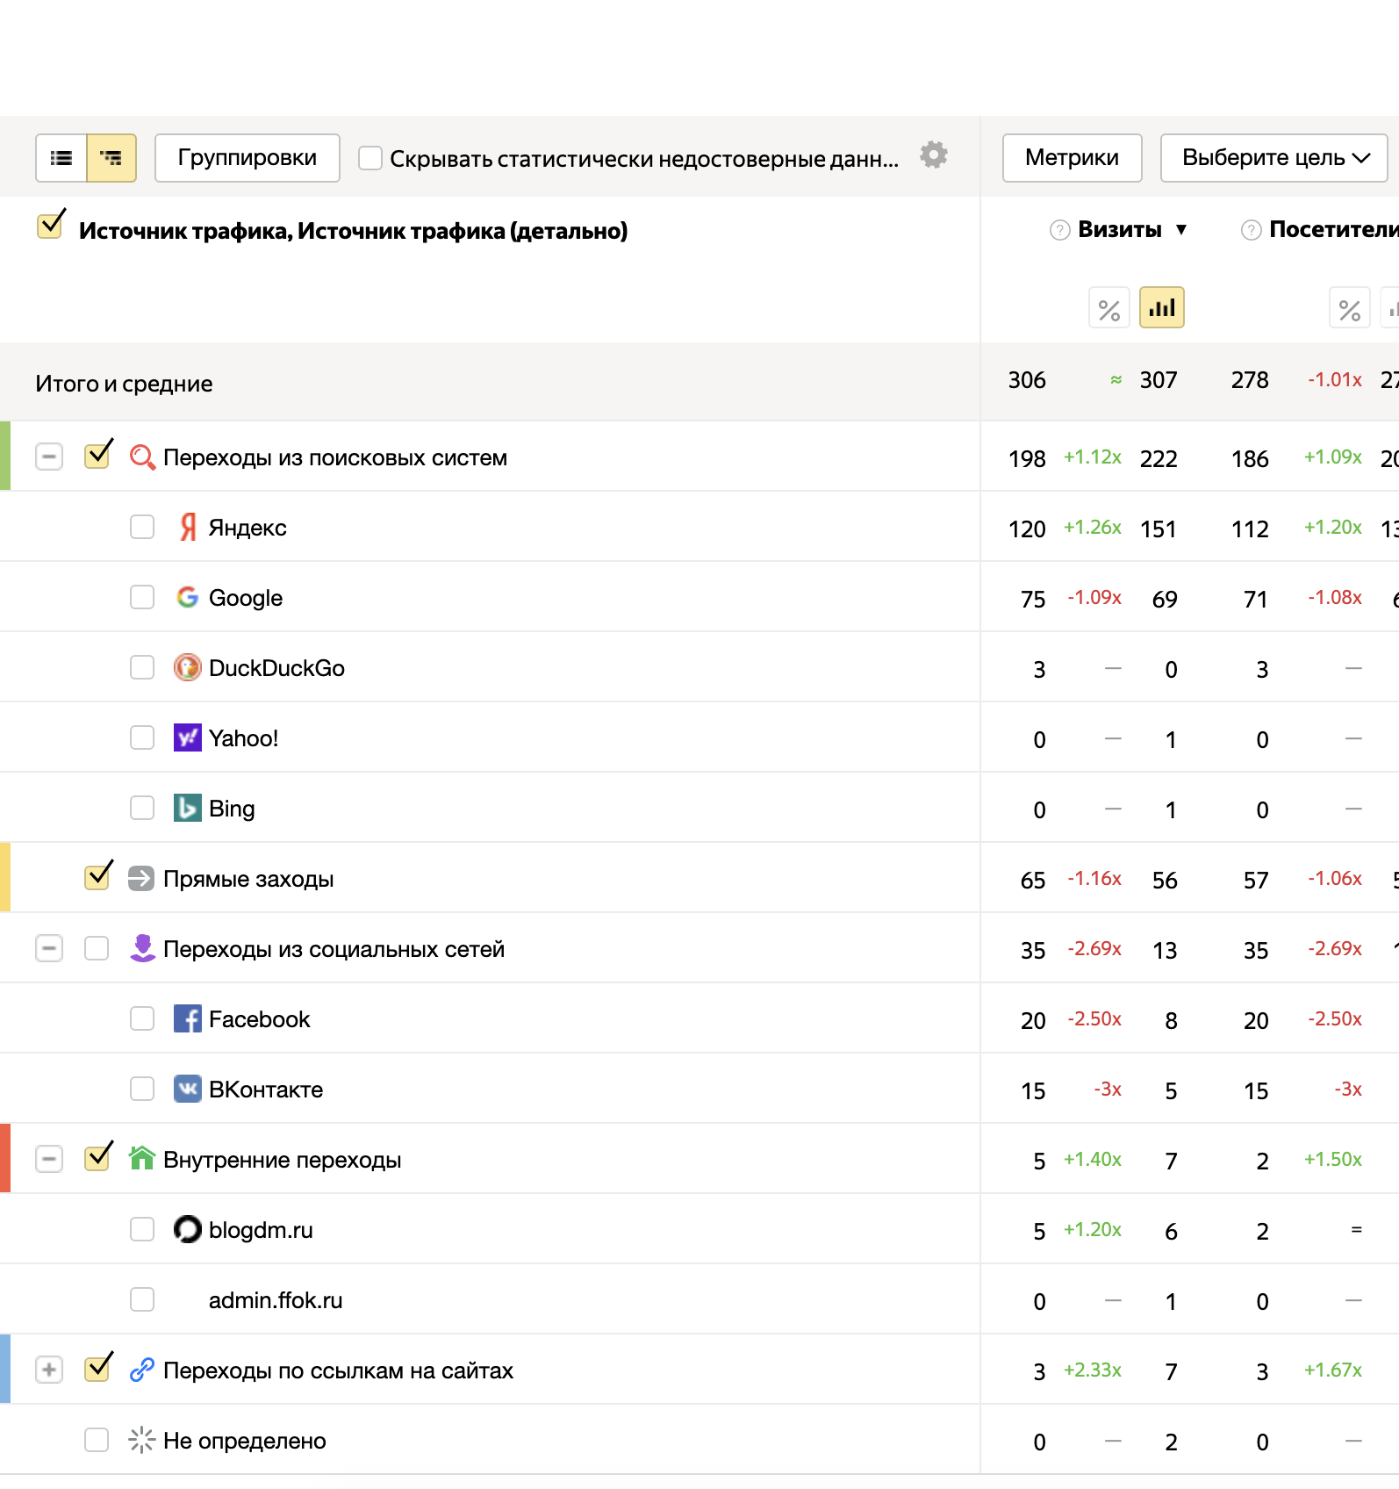Switch to flat list view icon

point(61,158)
